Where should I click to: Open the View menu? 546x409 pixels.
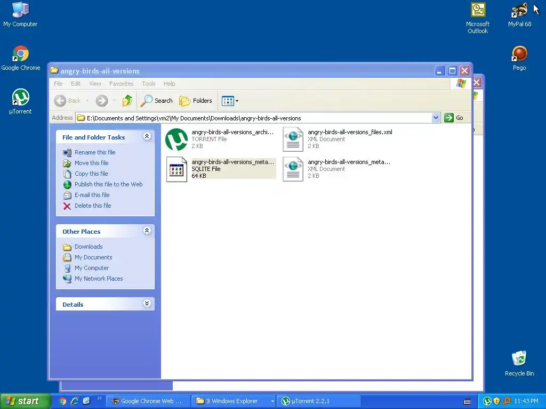95,84
